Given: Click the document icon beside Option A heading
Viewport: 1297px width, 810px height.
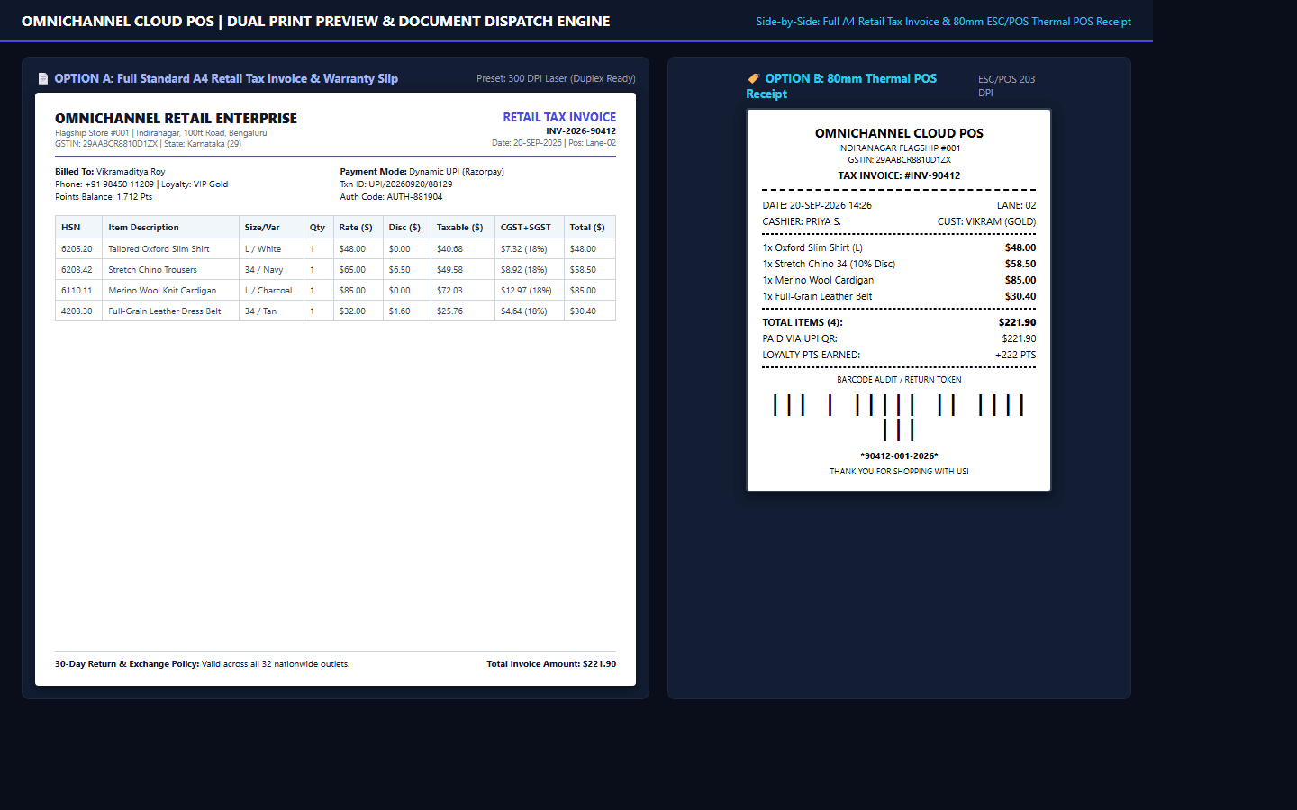Looking at the screenshot, I should pos(42,79).
